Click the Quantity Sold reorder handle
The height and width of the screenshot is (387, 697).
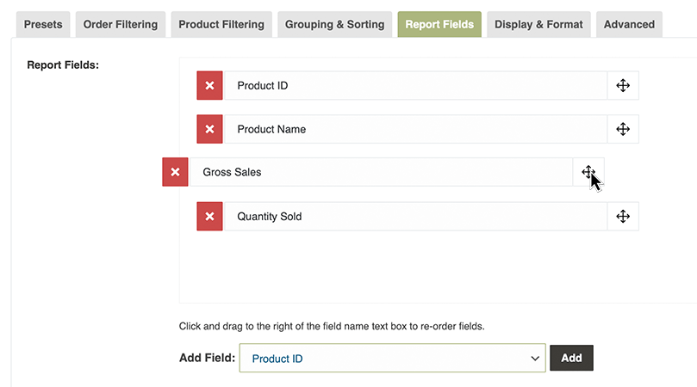[x=623, y=217]
